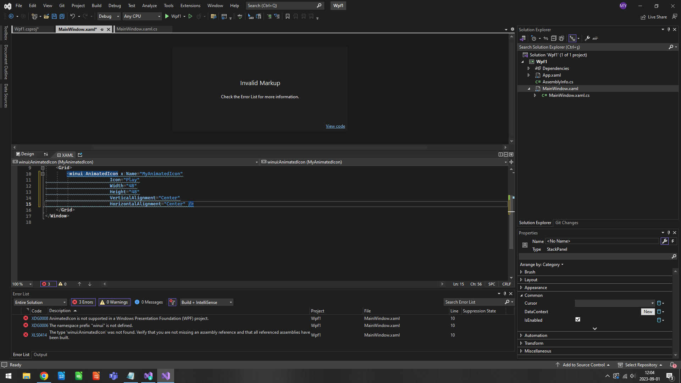Click the pop-out XAML icon
Image resolution: width=681 pixels, height=383 pixels.
point(80,155)
